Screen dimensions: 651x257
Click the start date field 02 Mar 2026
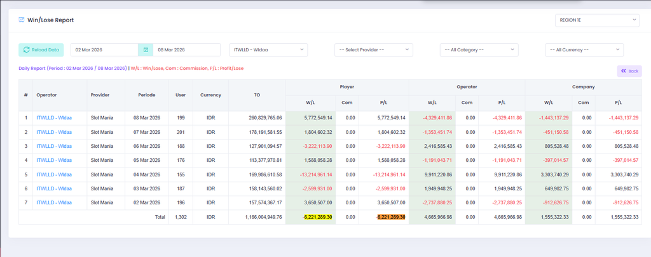click(x=105, y=49)
